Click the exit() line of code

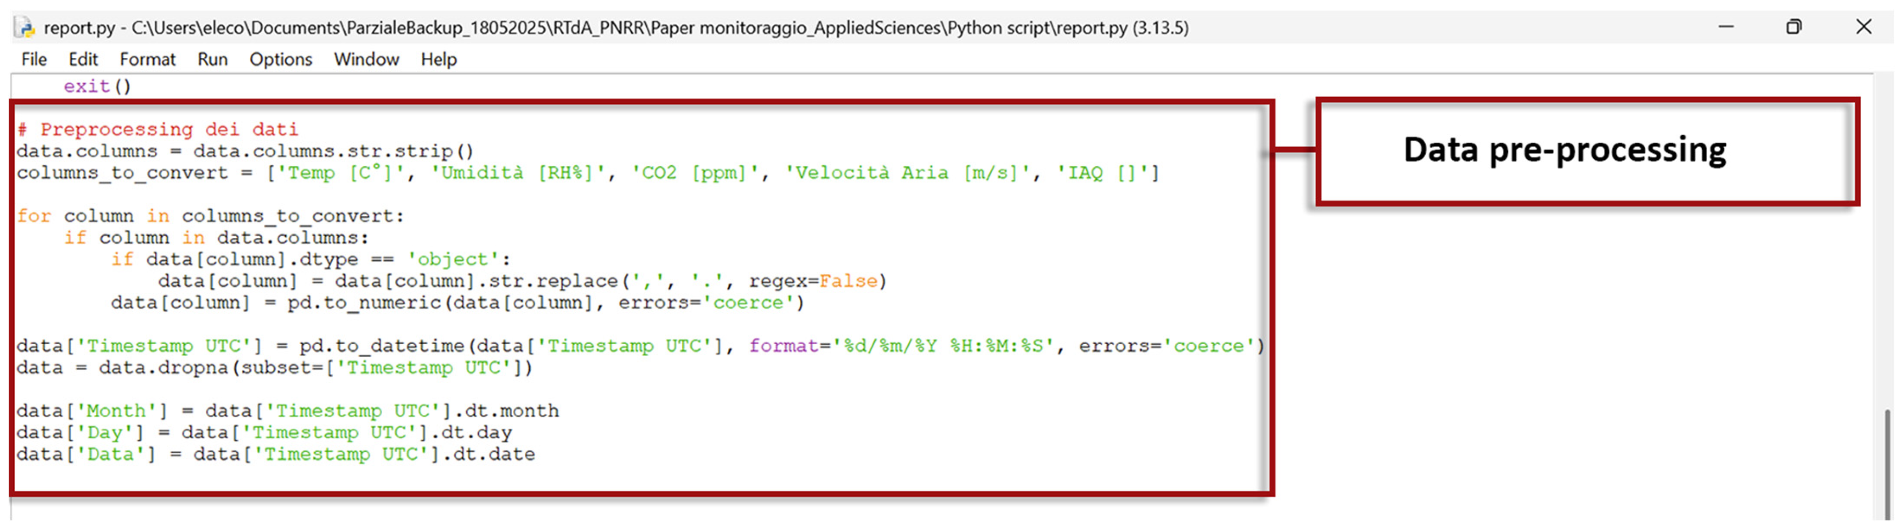[x=97, y=86]
